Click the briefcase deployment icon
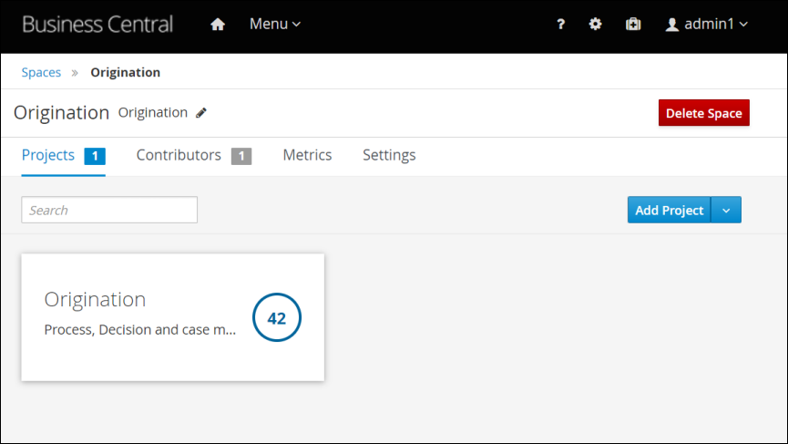 click(633, 24)
